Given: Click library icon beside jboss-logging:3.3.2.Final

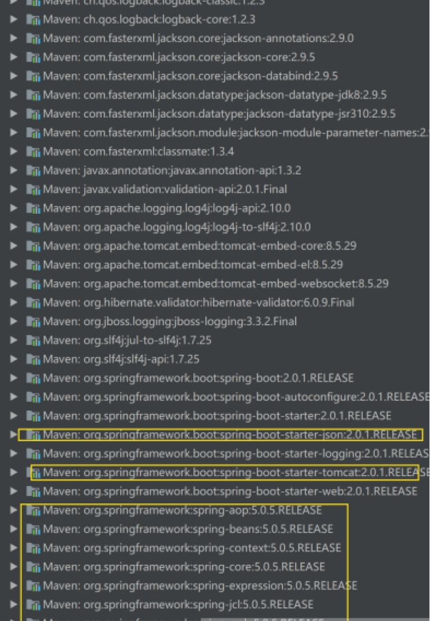Looking at the screenshot, I should point(33,322).
